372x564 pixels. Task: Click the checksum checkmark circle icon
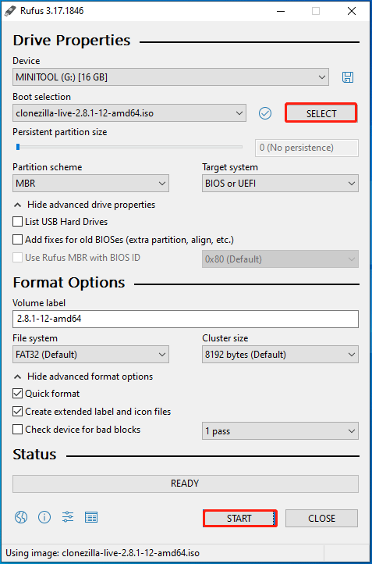[x=265, y=114]
